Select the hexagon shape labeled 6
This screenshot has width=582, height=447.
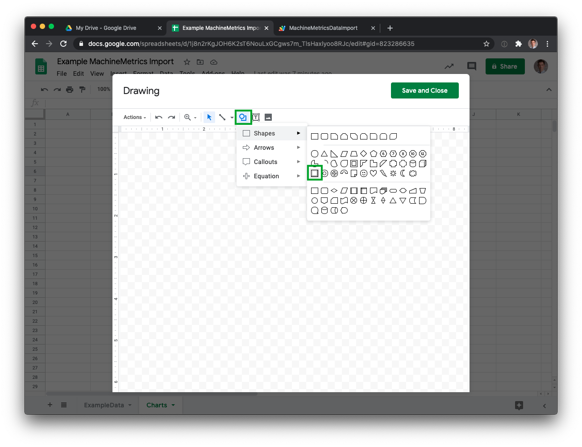(x=383, y=154)
